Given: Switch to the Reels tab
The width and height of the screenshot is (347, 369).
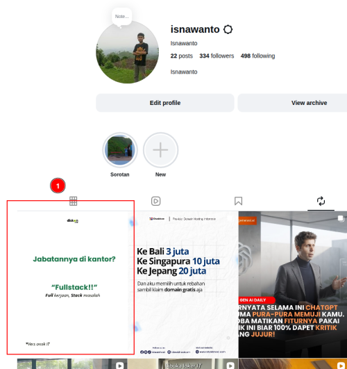Looking at the screenshot, I should (155, 202).
